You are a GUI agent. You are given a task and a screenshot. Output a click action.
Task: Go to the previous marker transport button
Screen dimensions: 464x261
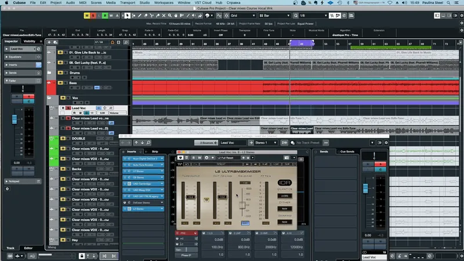pos(104,256)
